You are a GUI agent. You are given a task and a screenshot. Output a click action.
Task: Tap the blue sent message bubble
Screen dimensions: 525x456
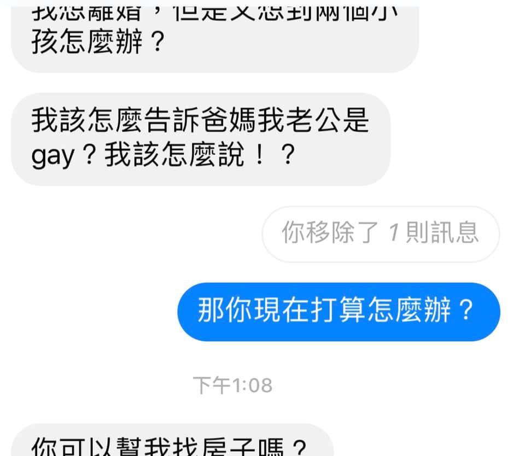pos(339,312)
